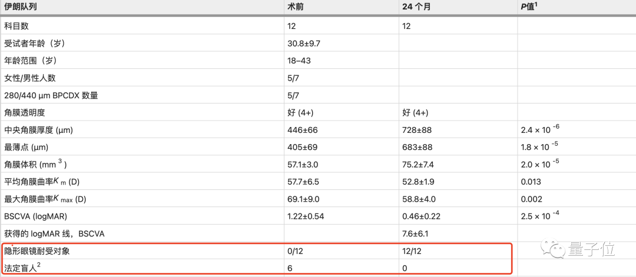The width and height of the screenshot is (636, 277).
Task: Select the 平均角膜曲率 Km (D) label
Action: 41,182
